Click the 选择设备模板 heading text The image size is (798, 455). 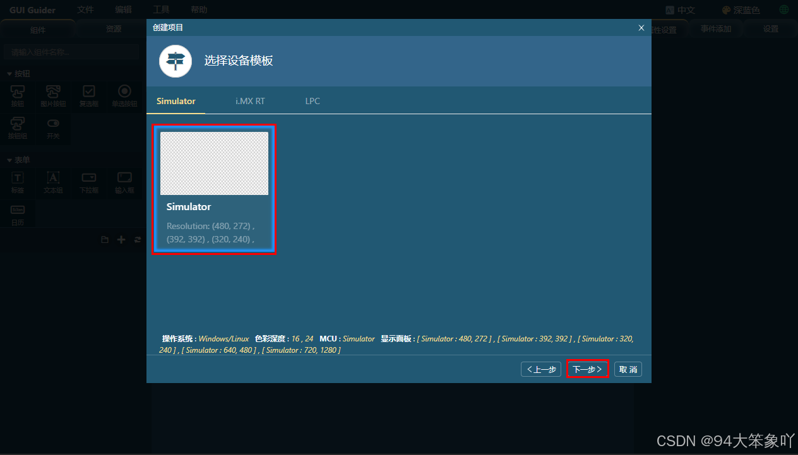239,61
